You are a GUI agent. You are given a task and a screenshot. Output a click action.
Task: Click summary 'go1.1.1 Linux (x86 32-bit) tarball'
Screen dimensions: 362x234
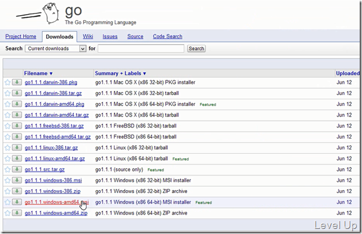point(132,148)
